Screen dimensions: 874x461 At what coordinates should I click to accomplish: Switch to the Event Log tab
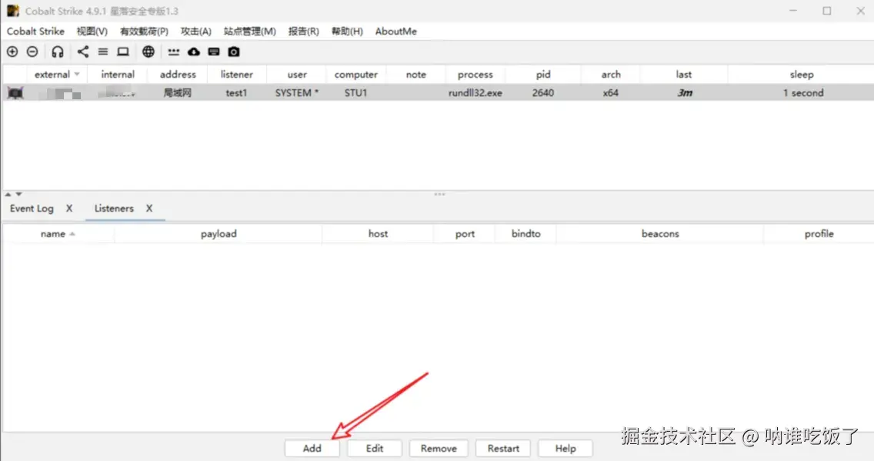[x=32, y=209]
